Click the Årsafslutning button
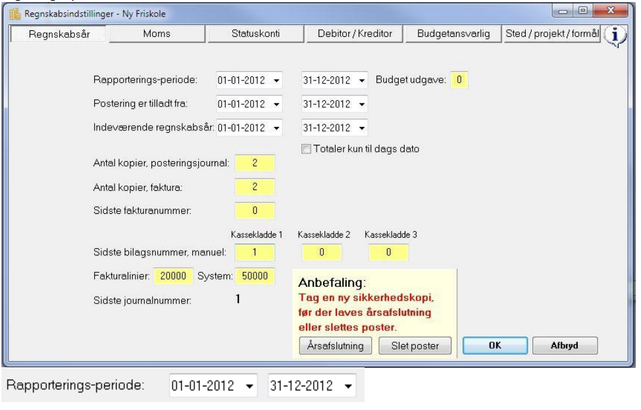Image resolution: width=641 pixels, height=410 pixels. pyautogui.click(x=335, y=346)
